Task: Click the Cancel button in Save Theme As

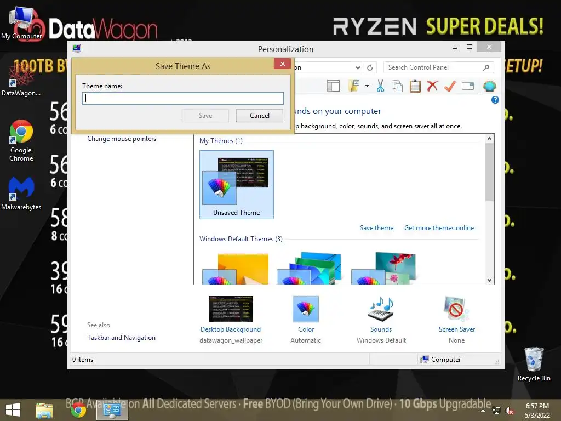Action: coord(259,116)
